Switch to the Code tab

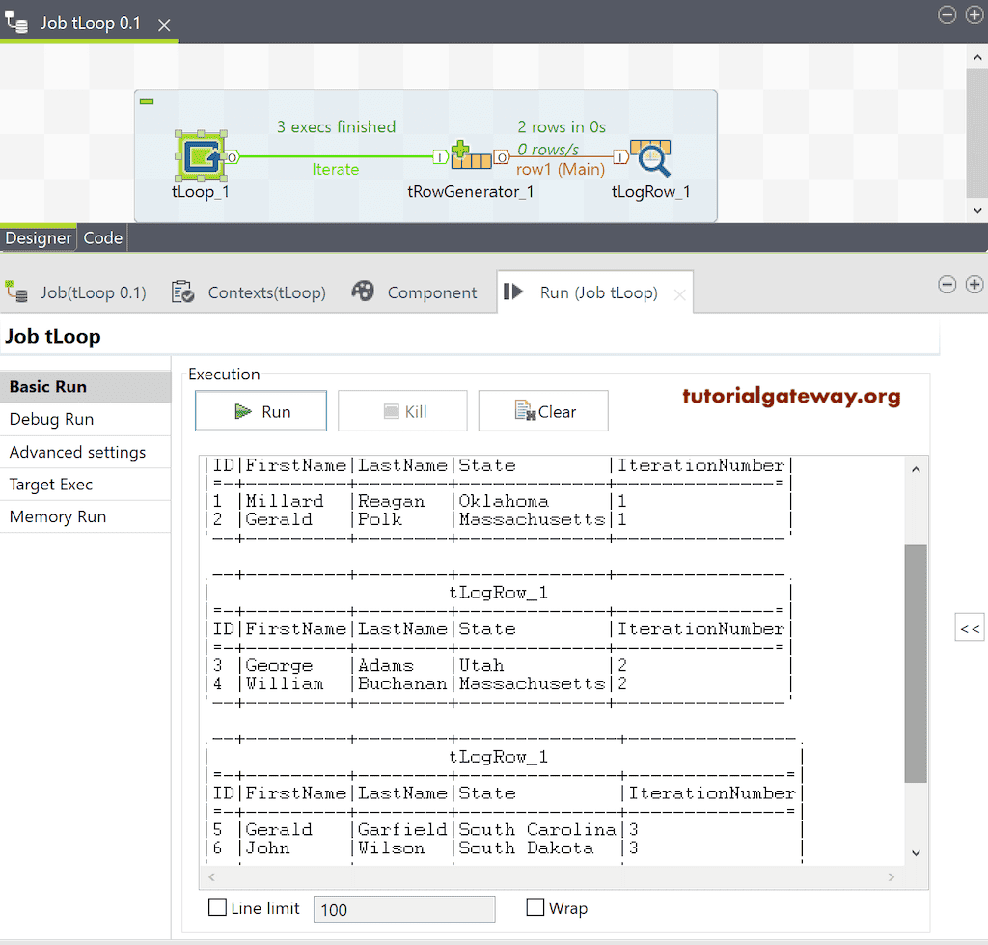(x=102, y=236)
